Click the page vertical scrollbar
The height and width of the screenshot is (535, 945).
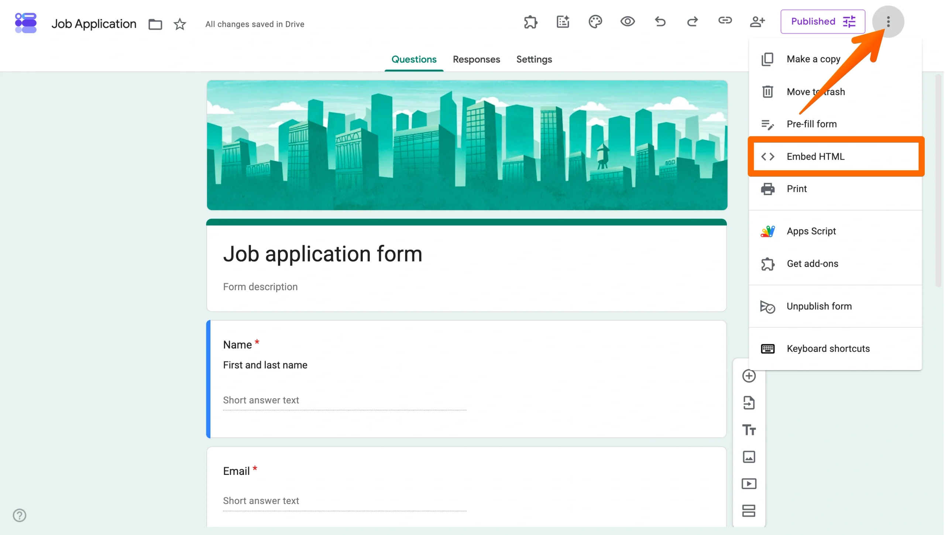(939, 180)
